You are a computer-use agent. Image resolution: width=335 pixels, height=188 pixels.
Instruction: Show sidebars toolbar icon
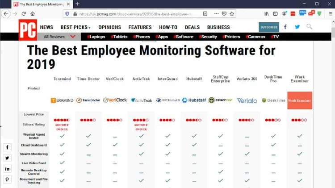(275, 14)
